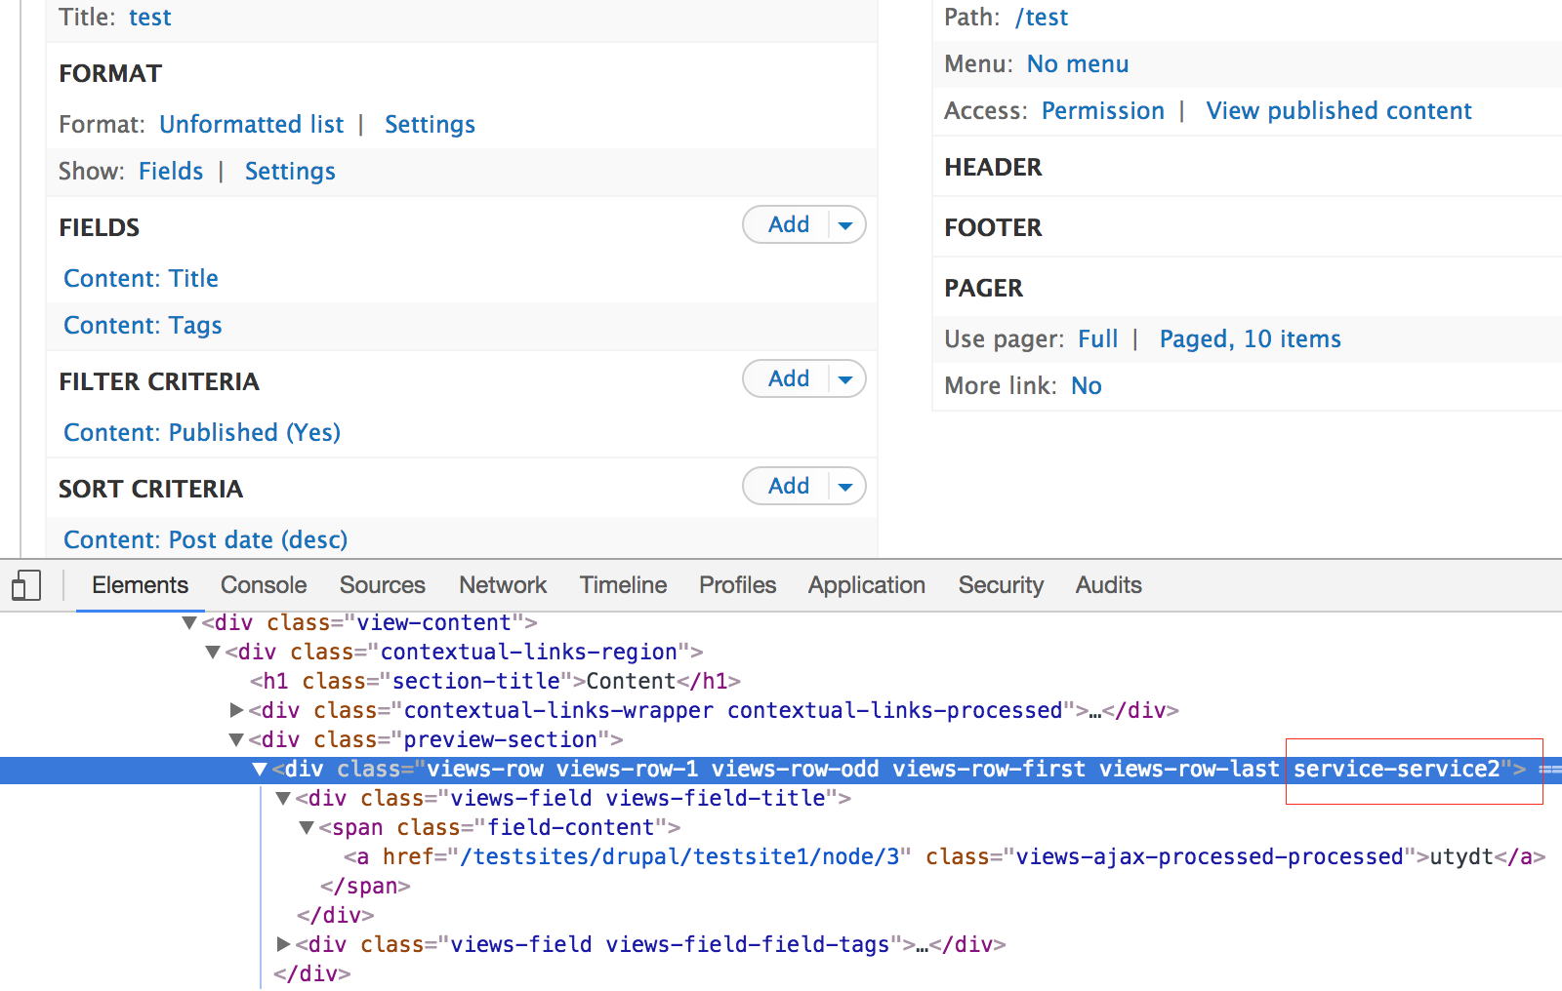Expand the contextual-links-wrapper div node
Viewport: 1562px width, 991px height.
coord(236,710)
